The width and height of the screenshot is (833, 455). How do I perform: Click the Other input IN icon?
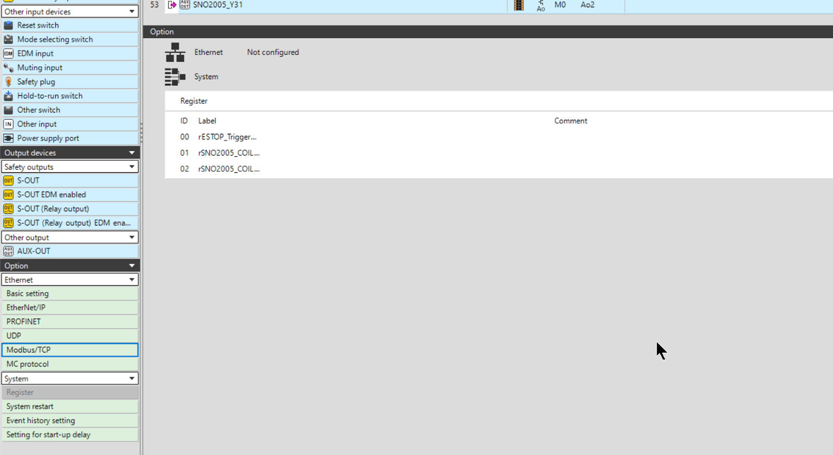tap(8, 124)
